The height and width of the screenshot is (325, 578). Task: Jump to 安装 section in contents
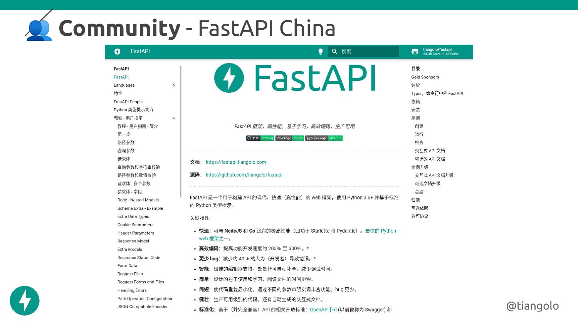(x=415, y=110)
